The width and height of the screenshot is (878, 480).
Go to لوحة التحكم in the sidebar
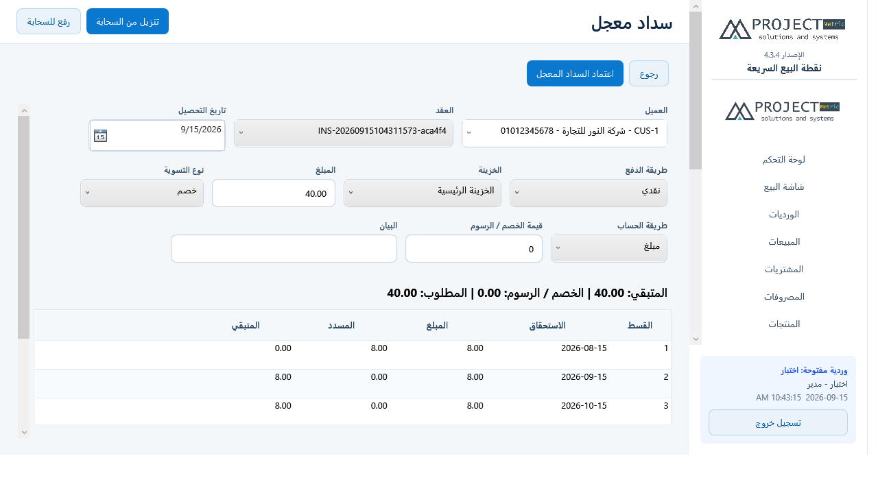click(x=783, y=159)
